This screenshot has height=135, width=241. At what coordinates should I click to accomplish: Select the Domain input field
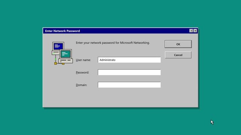coord(129,85)
